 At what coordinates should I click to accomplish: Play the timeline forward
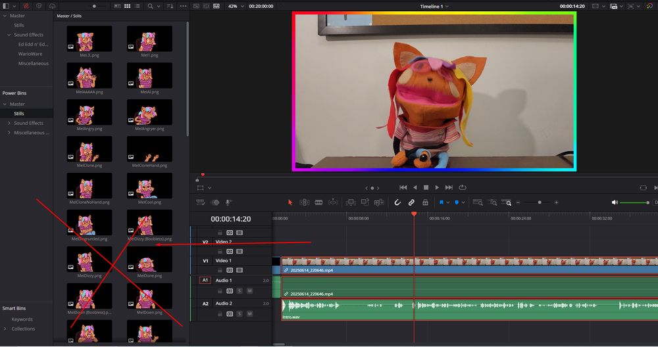pyautogui.click(x=437, y=187)
